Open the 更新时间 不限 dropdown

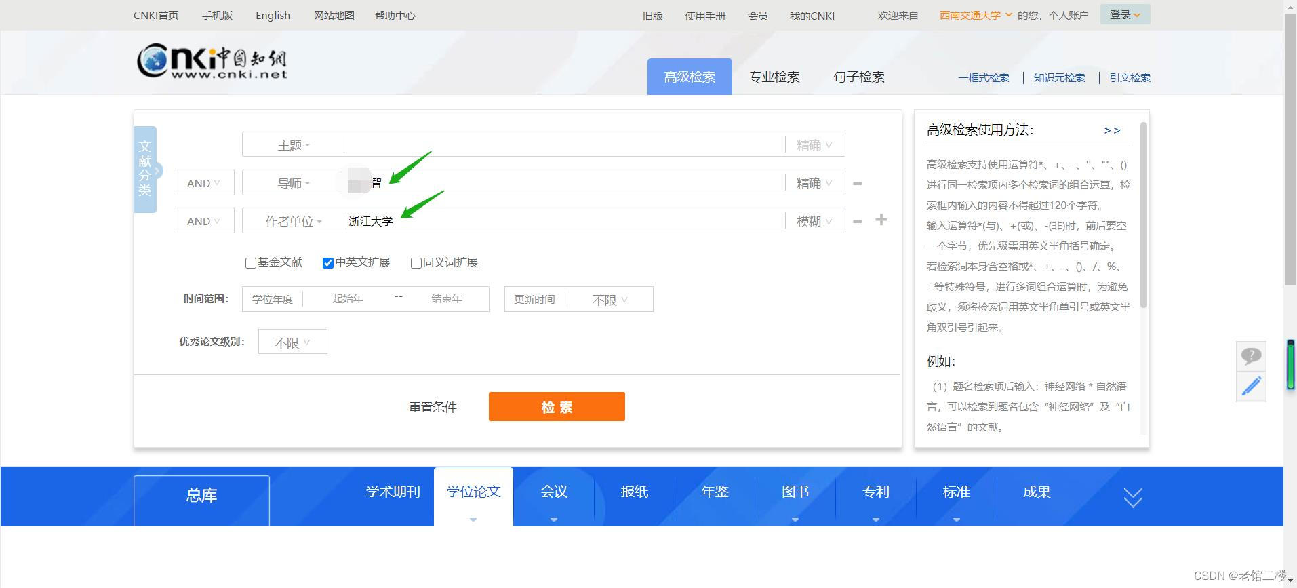pos(609,300)
